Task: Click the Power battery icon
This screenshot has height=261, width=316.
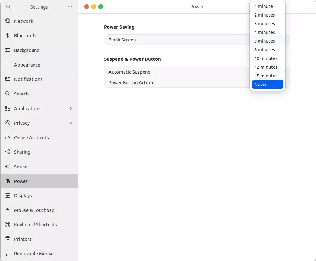Action: (x=8, y=181)
